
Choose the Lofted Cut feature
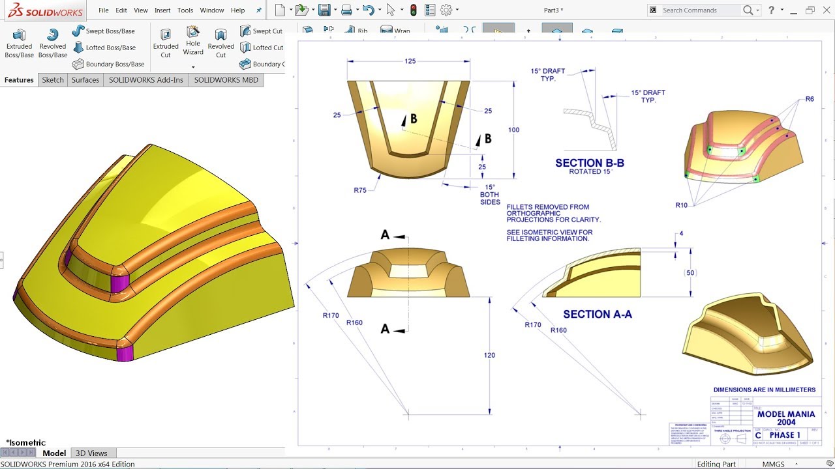pos(261,48)
